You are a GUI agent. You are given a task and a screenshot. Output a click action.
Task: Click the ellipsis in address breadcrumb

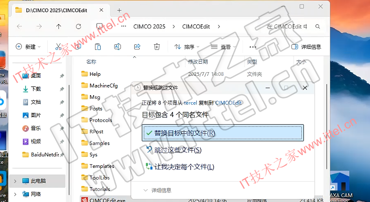pos(124,26)
